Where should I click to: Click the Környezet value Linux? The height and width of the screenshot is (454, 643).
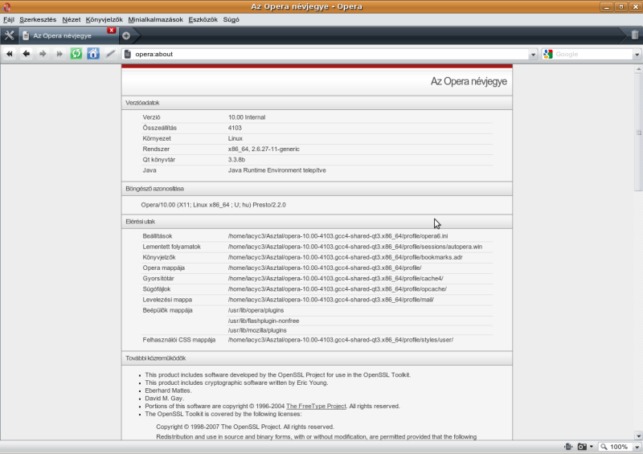235,139
